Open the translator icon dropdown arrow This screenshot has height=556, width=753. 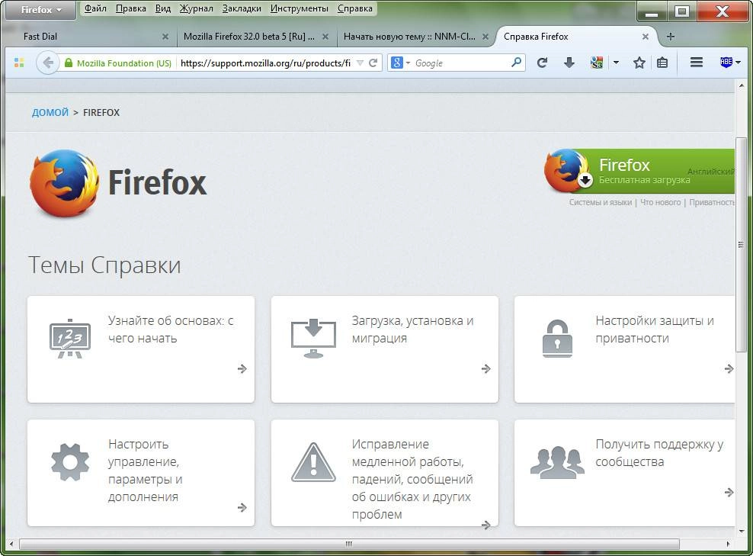click(x=616, y=63)
